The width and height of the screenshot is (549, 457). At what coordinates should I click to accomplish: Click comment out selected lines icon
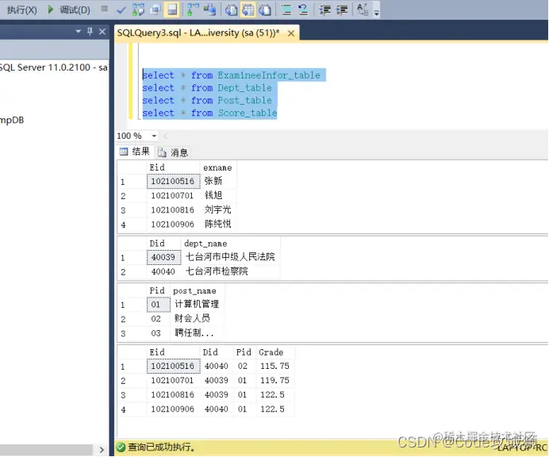[x=286, y=10]
